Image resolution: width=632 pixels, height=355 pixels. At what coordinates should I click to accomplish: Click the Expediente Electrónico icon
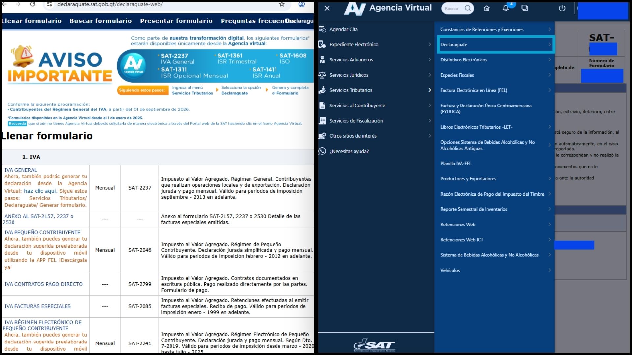(x=322, y=44)
